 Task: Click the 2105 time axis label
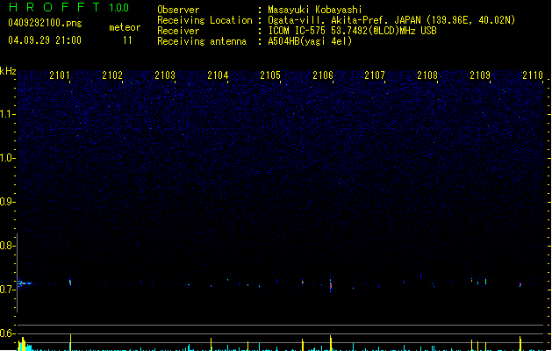(270, 75)
